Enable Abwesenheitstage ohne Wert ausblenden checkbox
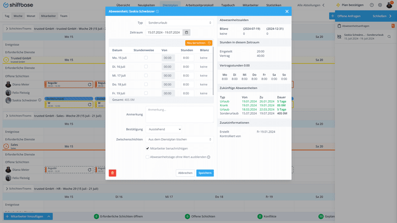 (147, 157)
